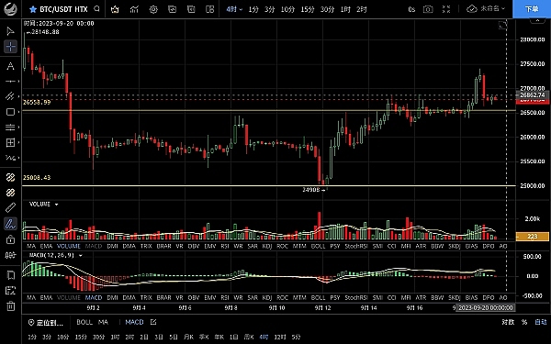
Task: Switch volume pane to BOLL indicator tab
Action: coord(318,247)
